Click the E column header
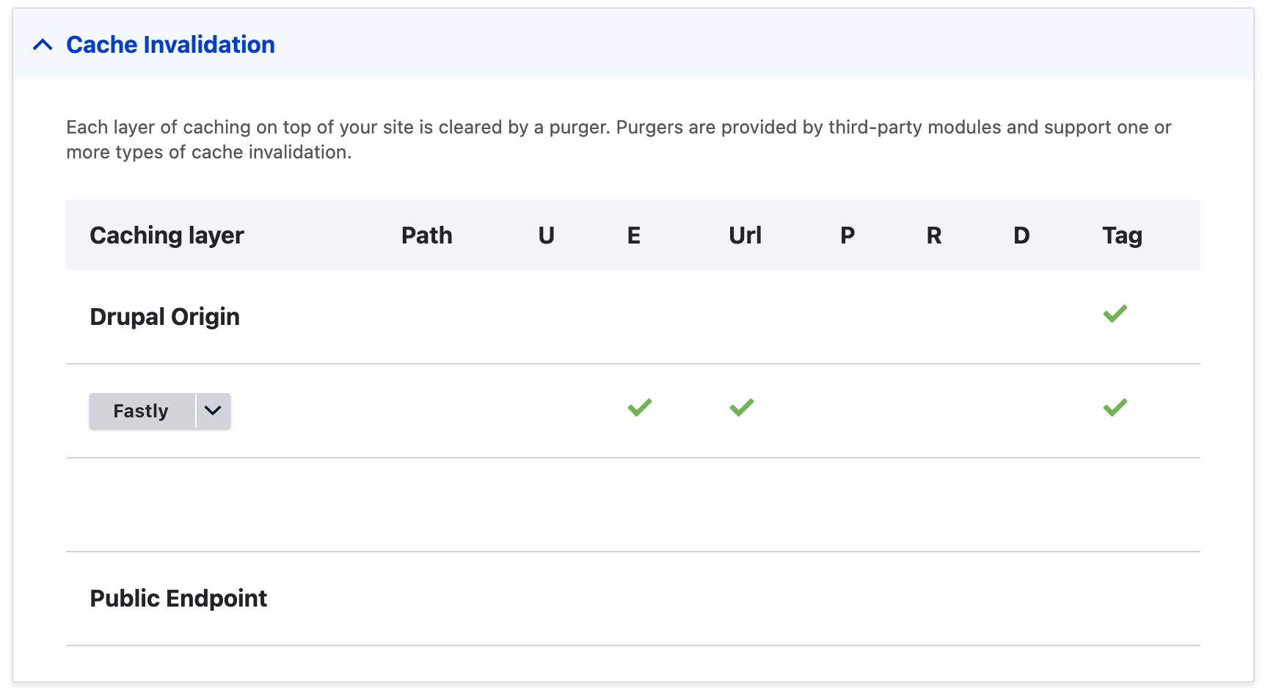 (x=634, y=235)
